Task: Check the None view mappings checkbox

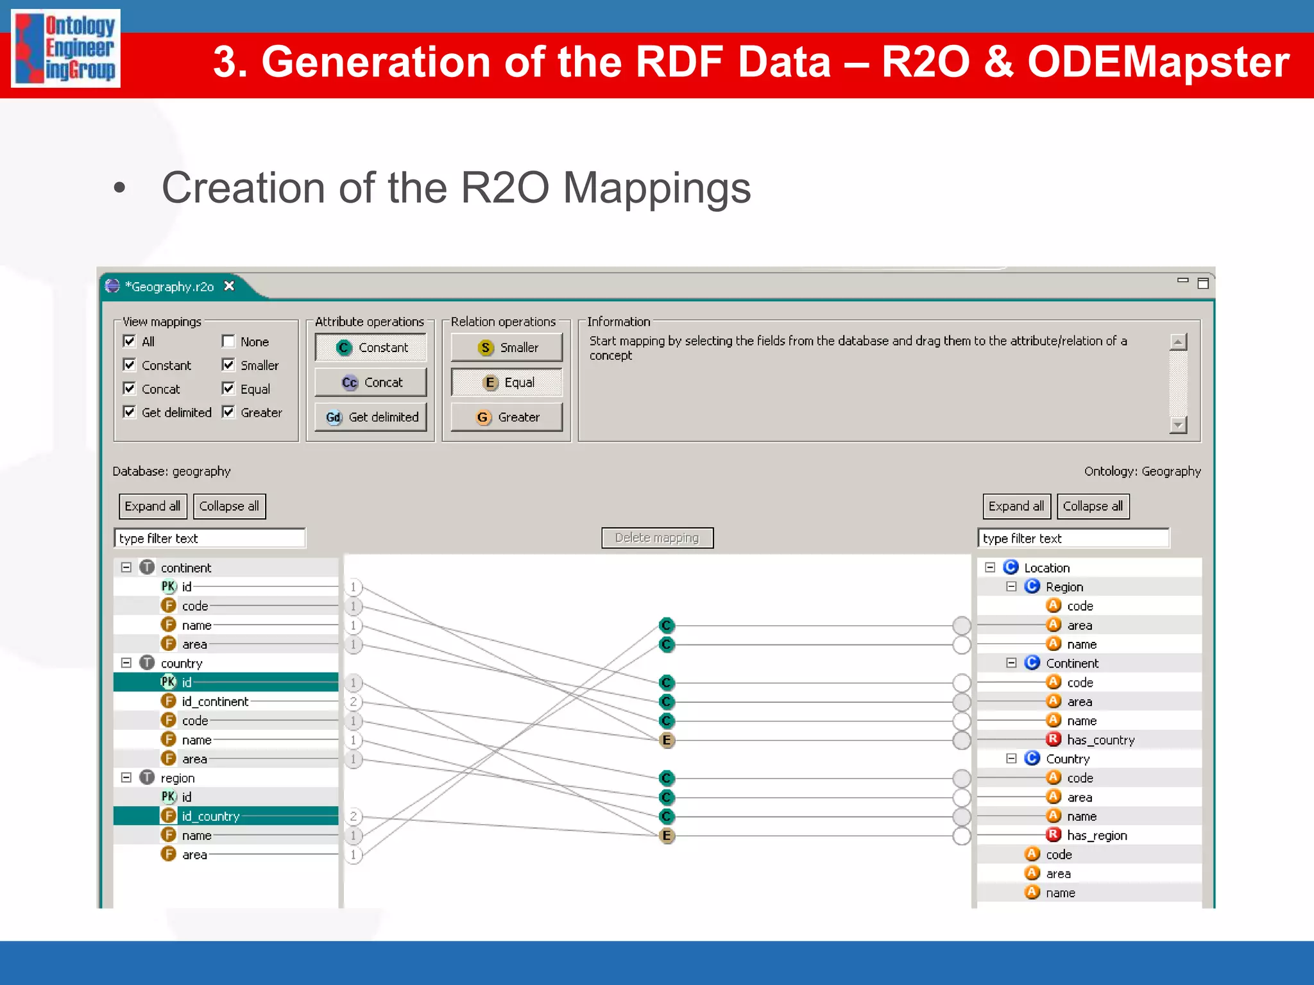Action: coord(228,341)
